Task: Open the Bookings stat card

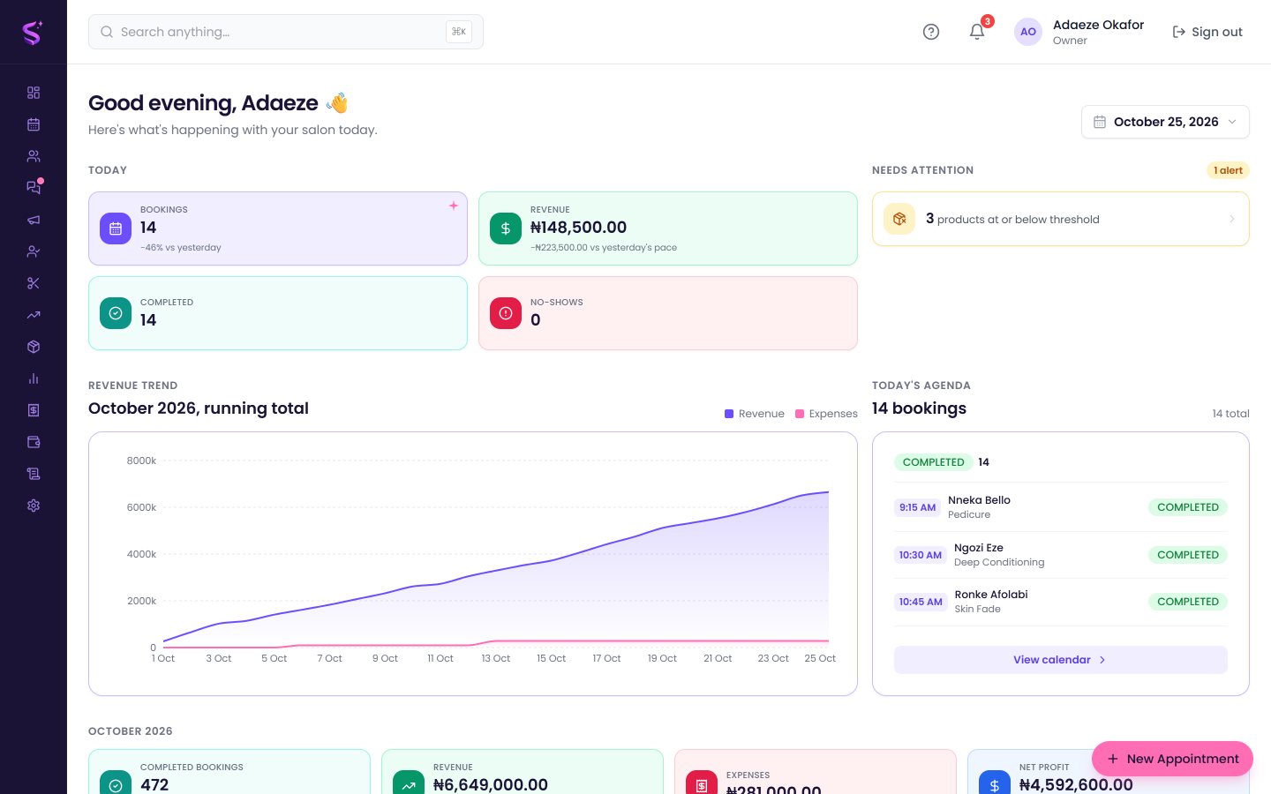Action: pos(278,228)
